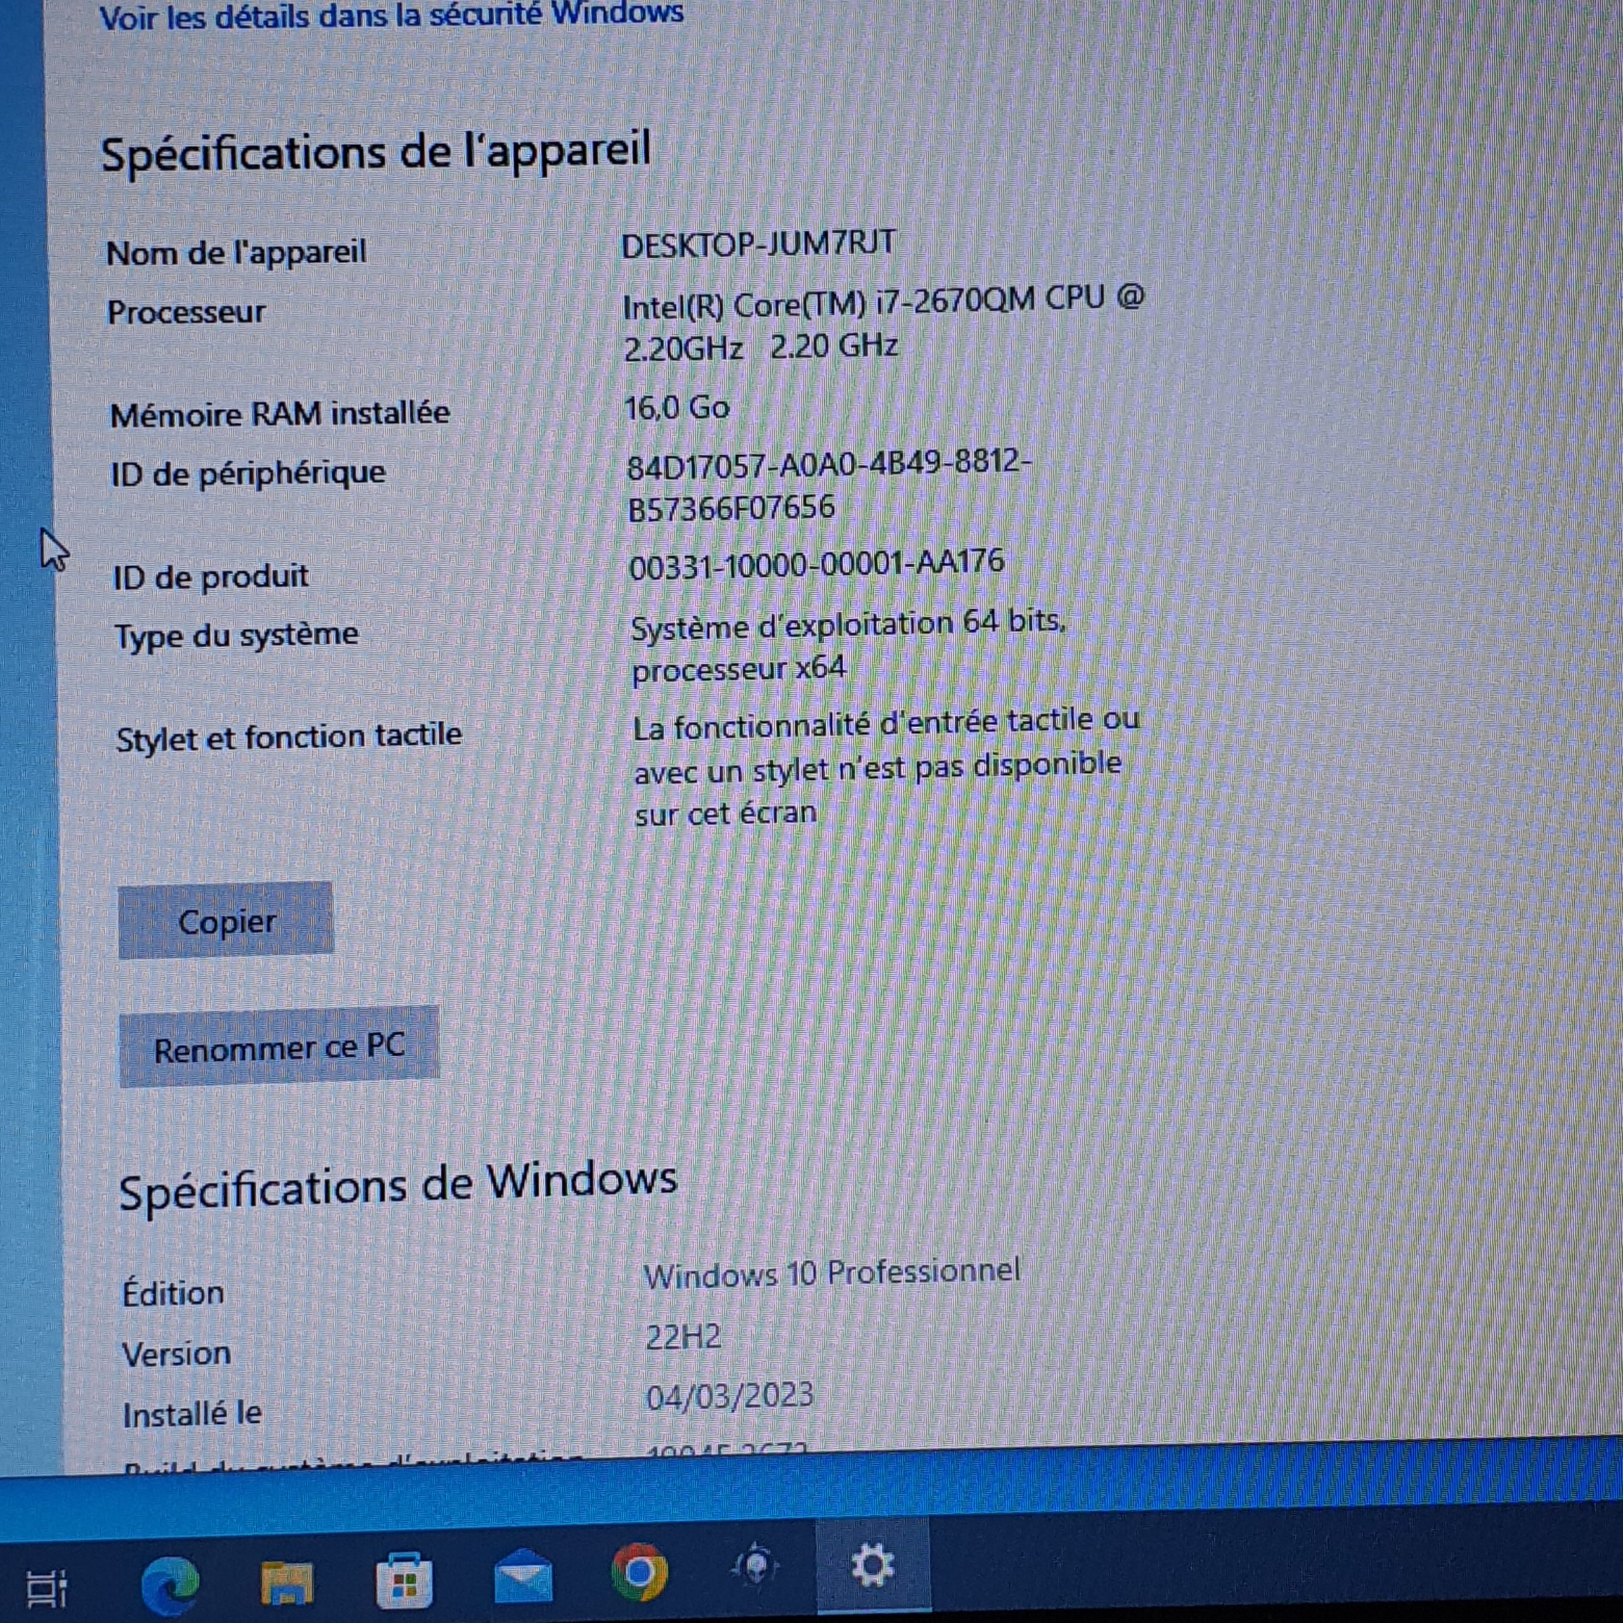This screenshot has width=1623, height=1623.
Task: Open the Alienware app taskbar icon
Action: [755, 1567]
